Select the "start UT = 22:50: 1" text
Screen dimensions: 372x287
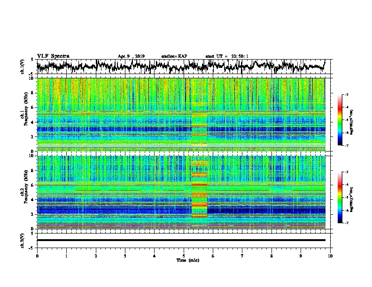pos(227,56)
